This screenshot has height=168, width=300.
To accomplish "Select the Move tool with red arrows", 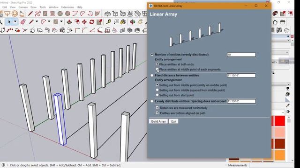I will point(84,22).
